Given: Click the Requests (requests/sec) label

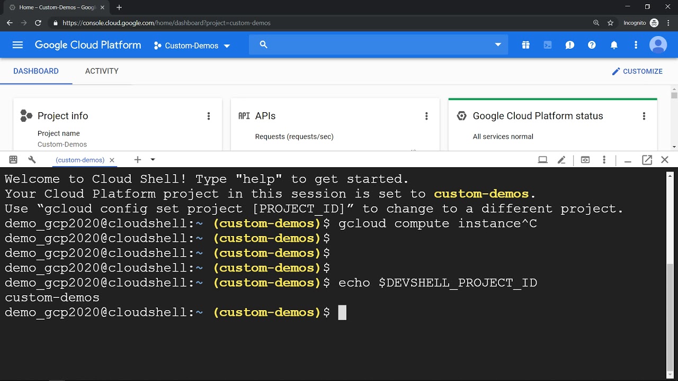Looking at the screenshot, I should (295, 137).
